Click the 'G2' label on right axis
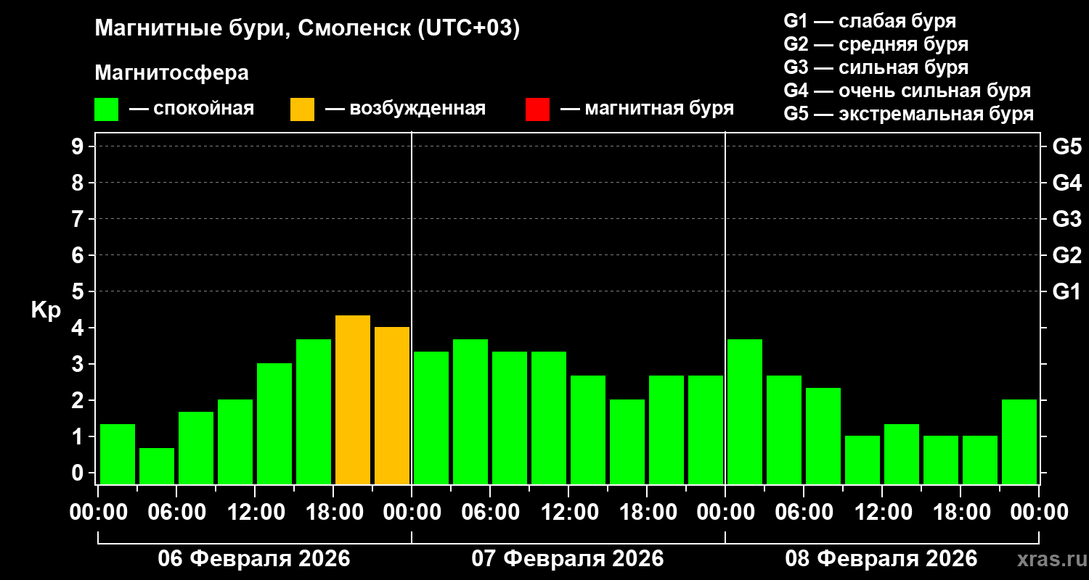The height and width of the screenshot is (580, 1089). coord(1066,255)
